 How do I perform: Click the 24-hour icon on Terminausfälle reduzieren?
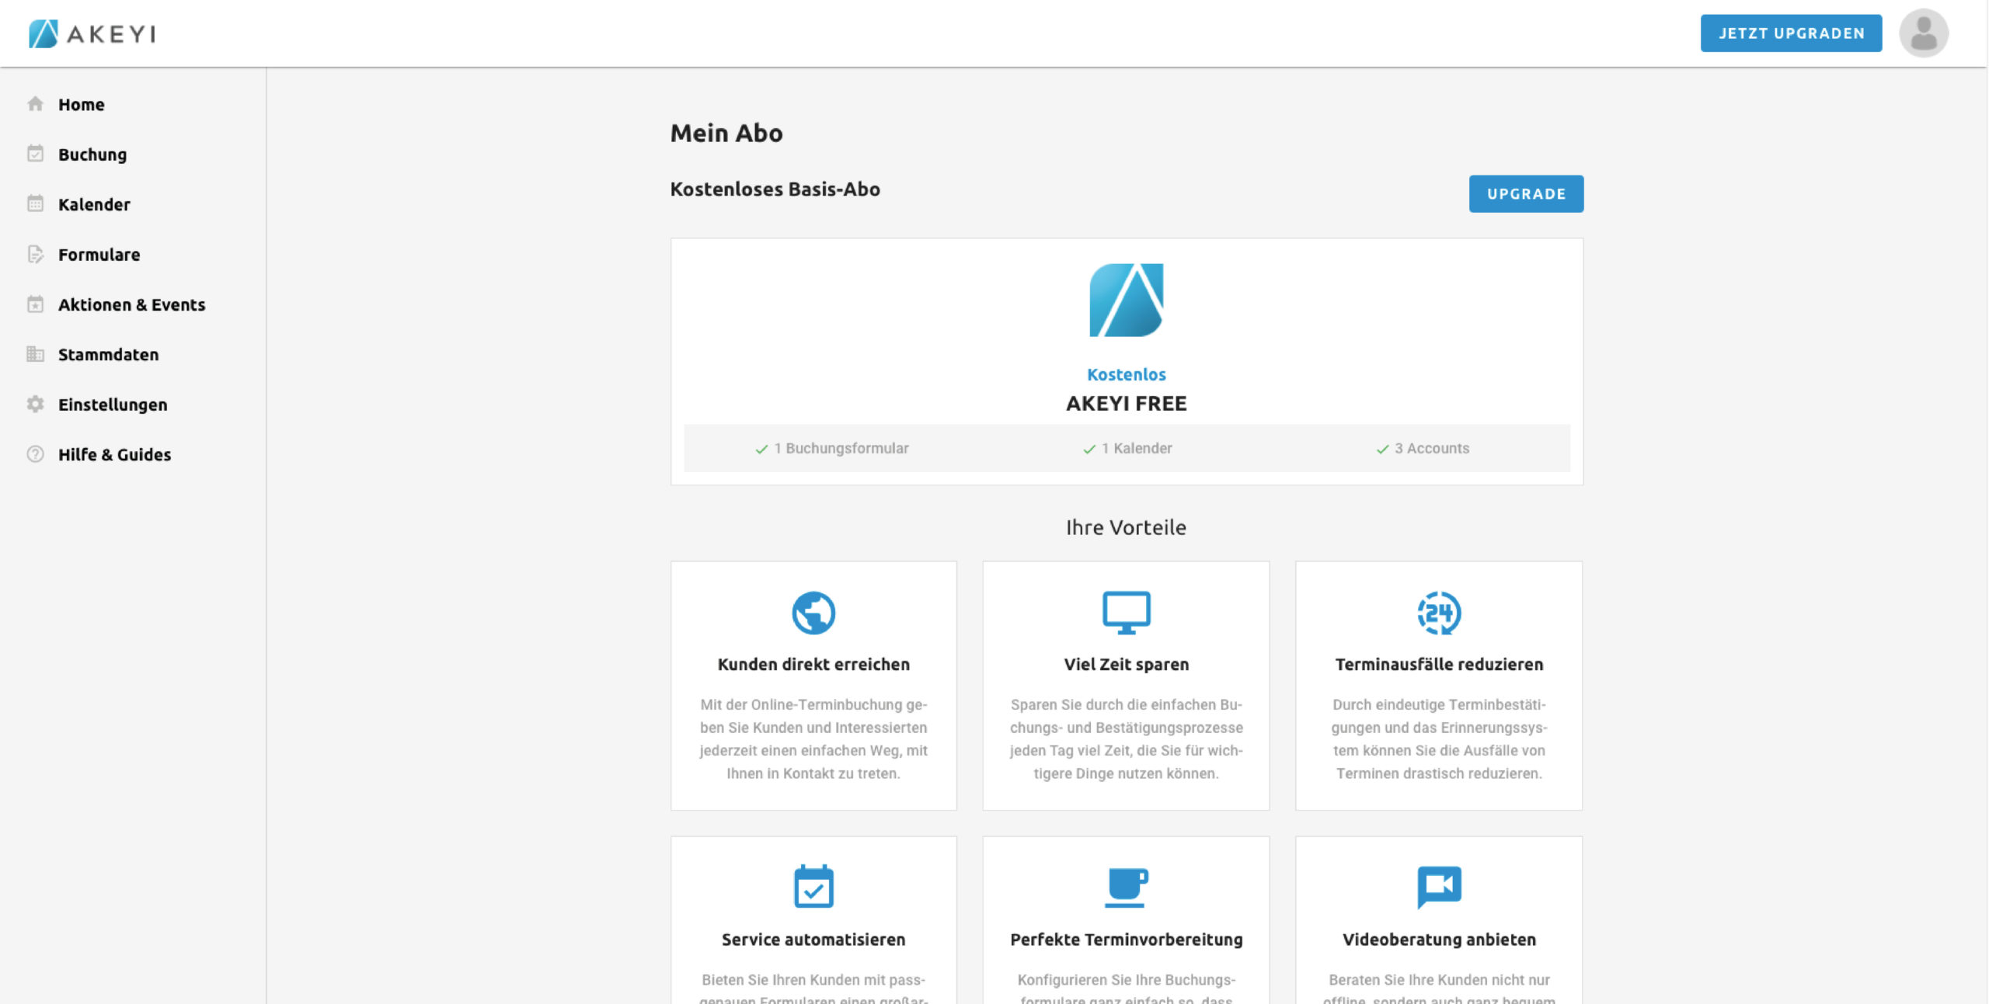click(1438, 613)
